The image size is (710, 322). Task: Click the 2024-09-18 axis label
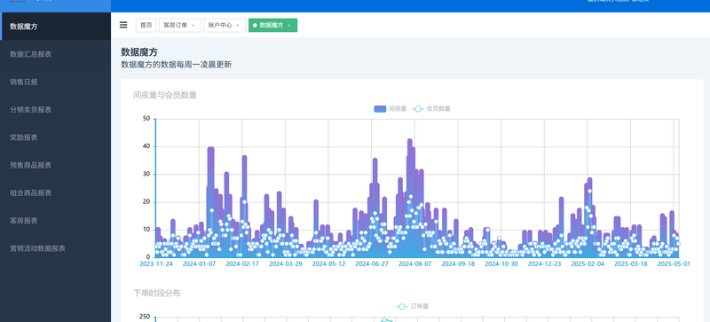[x=458, y=264]
